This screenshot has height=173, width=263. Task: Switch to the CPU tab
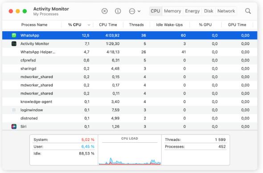[x=155, y=11]
